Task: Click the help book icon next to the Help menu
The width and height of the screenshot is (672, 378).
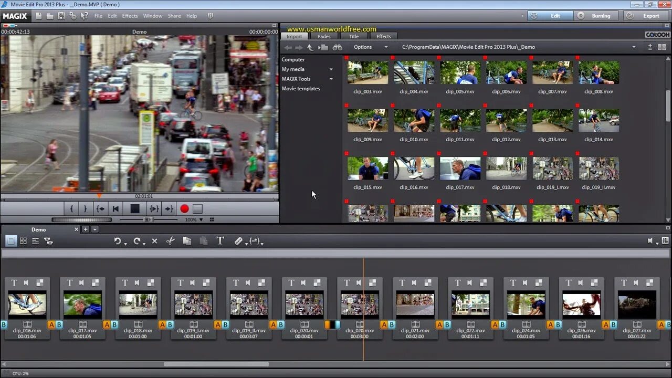Action: [211, 16]
